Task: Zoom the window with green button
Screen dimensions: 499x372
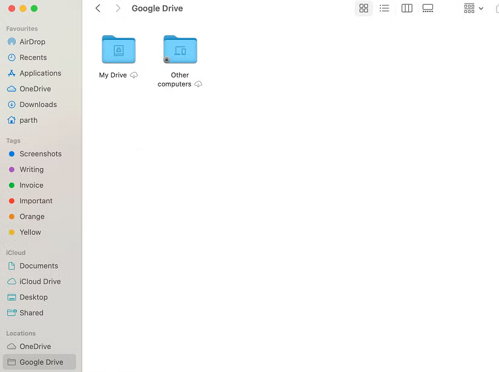Action: tap(34, 8)
